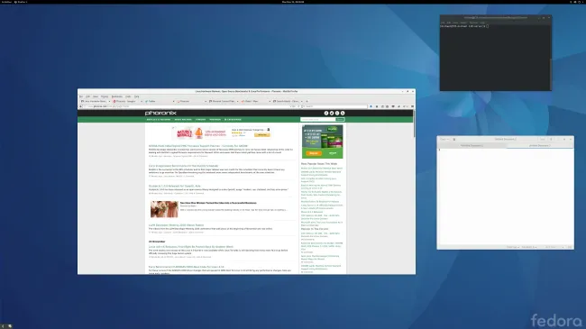Open the clock and calendar in top bar
Viewport: 586px width, 329px height.
point(293,2)
